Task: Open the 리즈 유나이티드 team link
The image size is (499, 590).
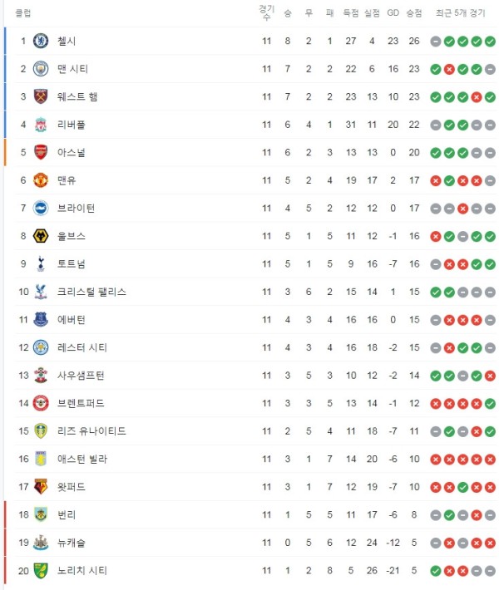Action: tap(91, 431)
